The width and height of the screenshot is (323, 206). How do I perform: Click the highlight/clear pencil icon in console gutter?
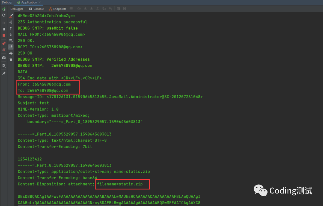11,16
